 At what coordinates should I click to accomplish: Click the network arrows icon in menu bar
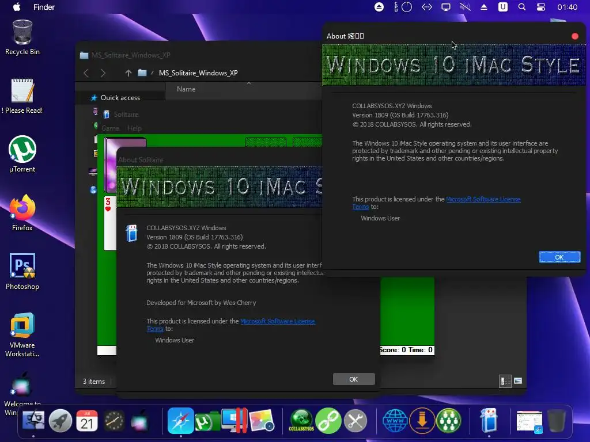[x=427, y=7]
